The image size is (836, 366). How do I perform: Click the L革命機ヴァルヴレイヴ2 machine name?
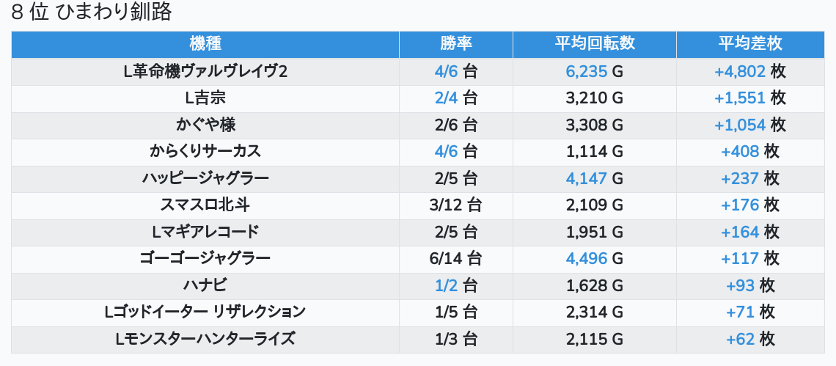(x=205, y=72)
